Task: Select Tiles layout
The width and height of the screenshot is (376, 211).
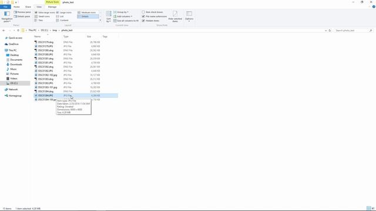Action: click(x=39, y=21)
